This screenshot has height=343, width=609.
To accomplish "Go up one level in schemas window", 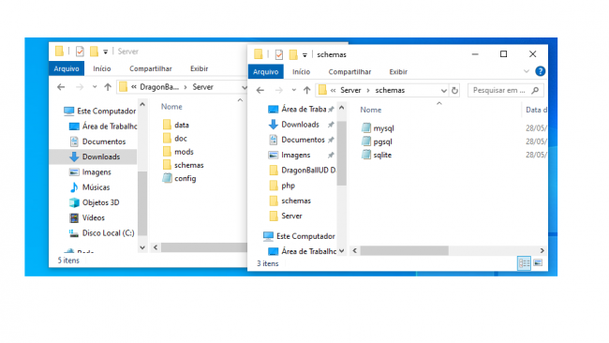I will point(306,91).
